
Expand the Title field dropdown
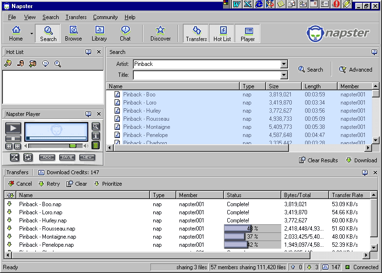284,75
